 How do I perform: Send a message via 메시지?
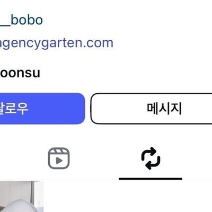(x=152, y=109)
